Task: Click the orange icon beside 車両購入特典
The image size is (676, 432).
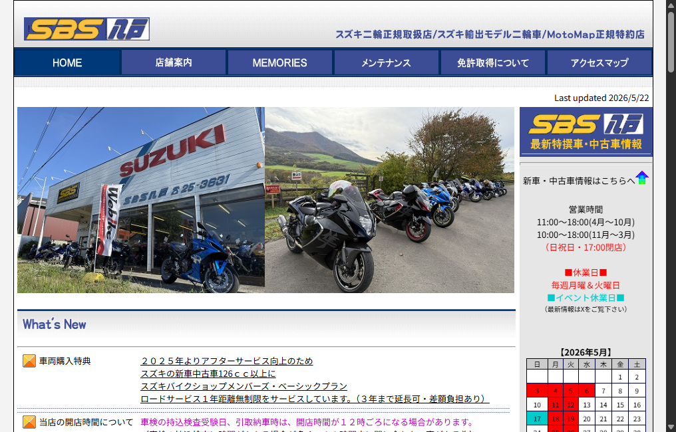Action: click(x=29, y=361)
